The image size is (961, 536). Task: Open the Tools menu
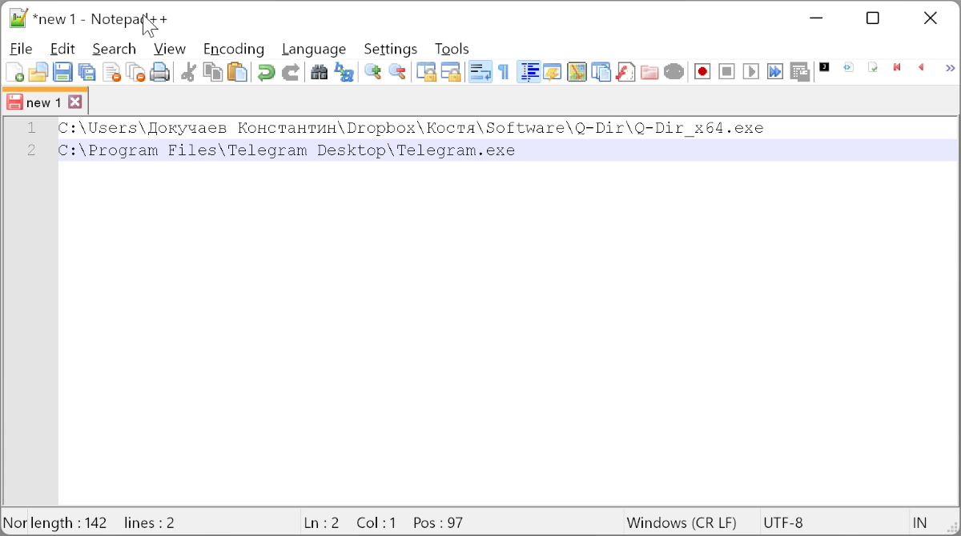point(452,49)
